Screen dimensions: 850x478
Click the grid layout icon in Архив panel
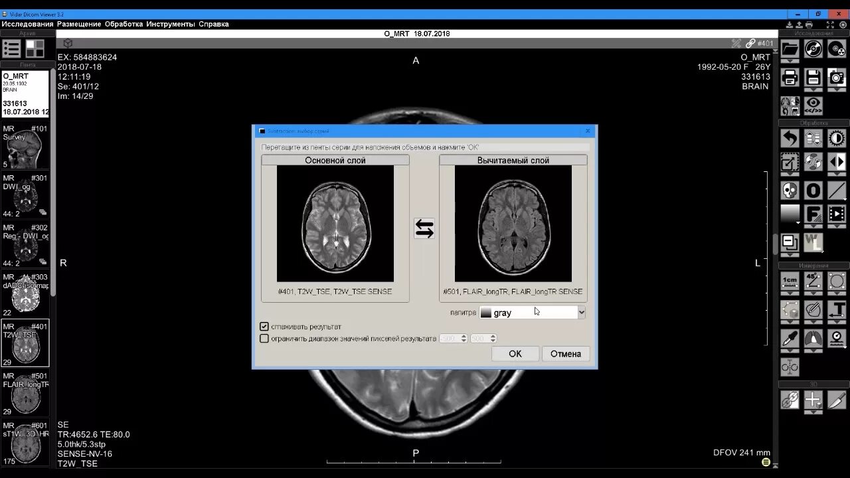(35, 48)
